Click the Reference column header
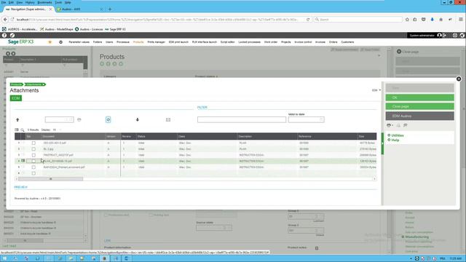The image size is (466, 262). pyautogui.click(x=328, y=136)
